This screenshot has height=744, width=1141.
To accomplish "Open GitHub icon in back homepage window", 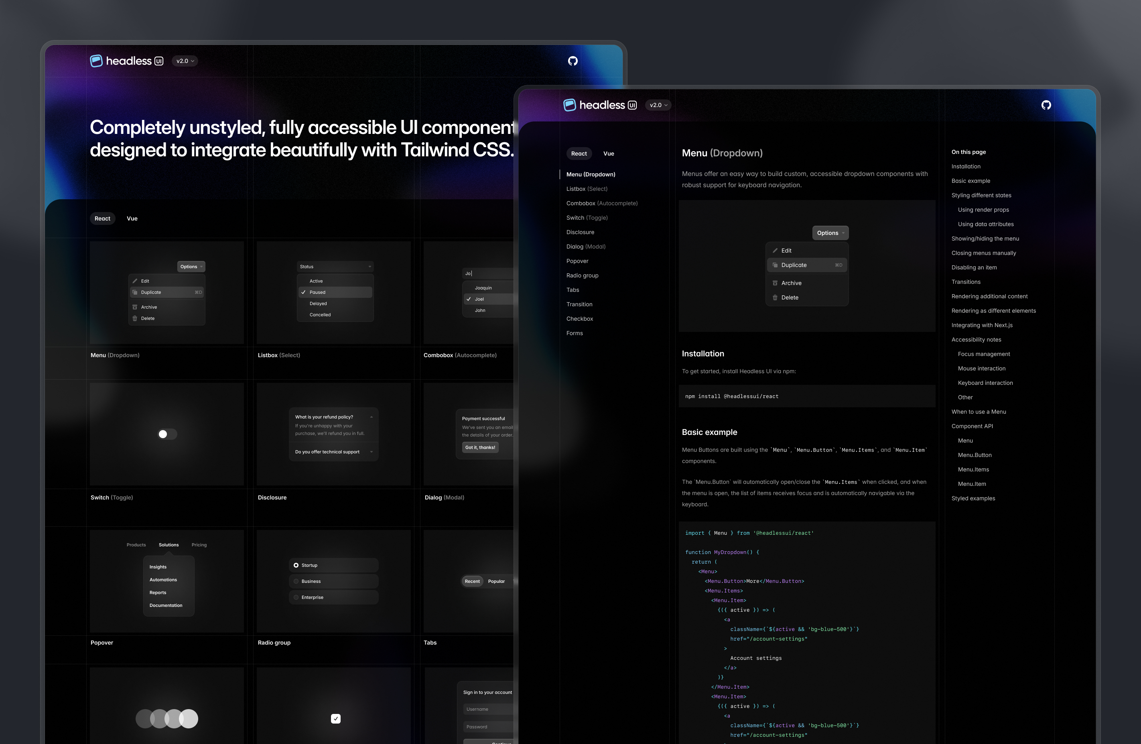I will (x=573, y=61).
